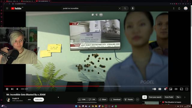Click the magnifier search button
This screenshot has height=108, width=192.
125,8
